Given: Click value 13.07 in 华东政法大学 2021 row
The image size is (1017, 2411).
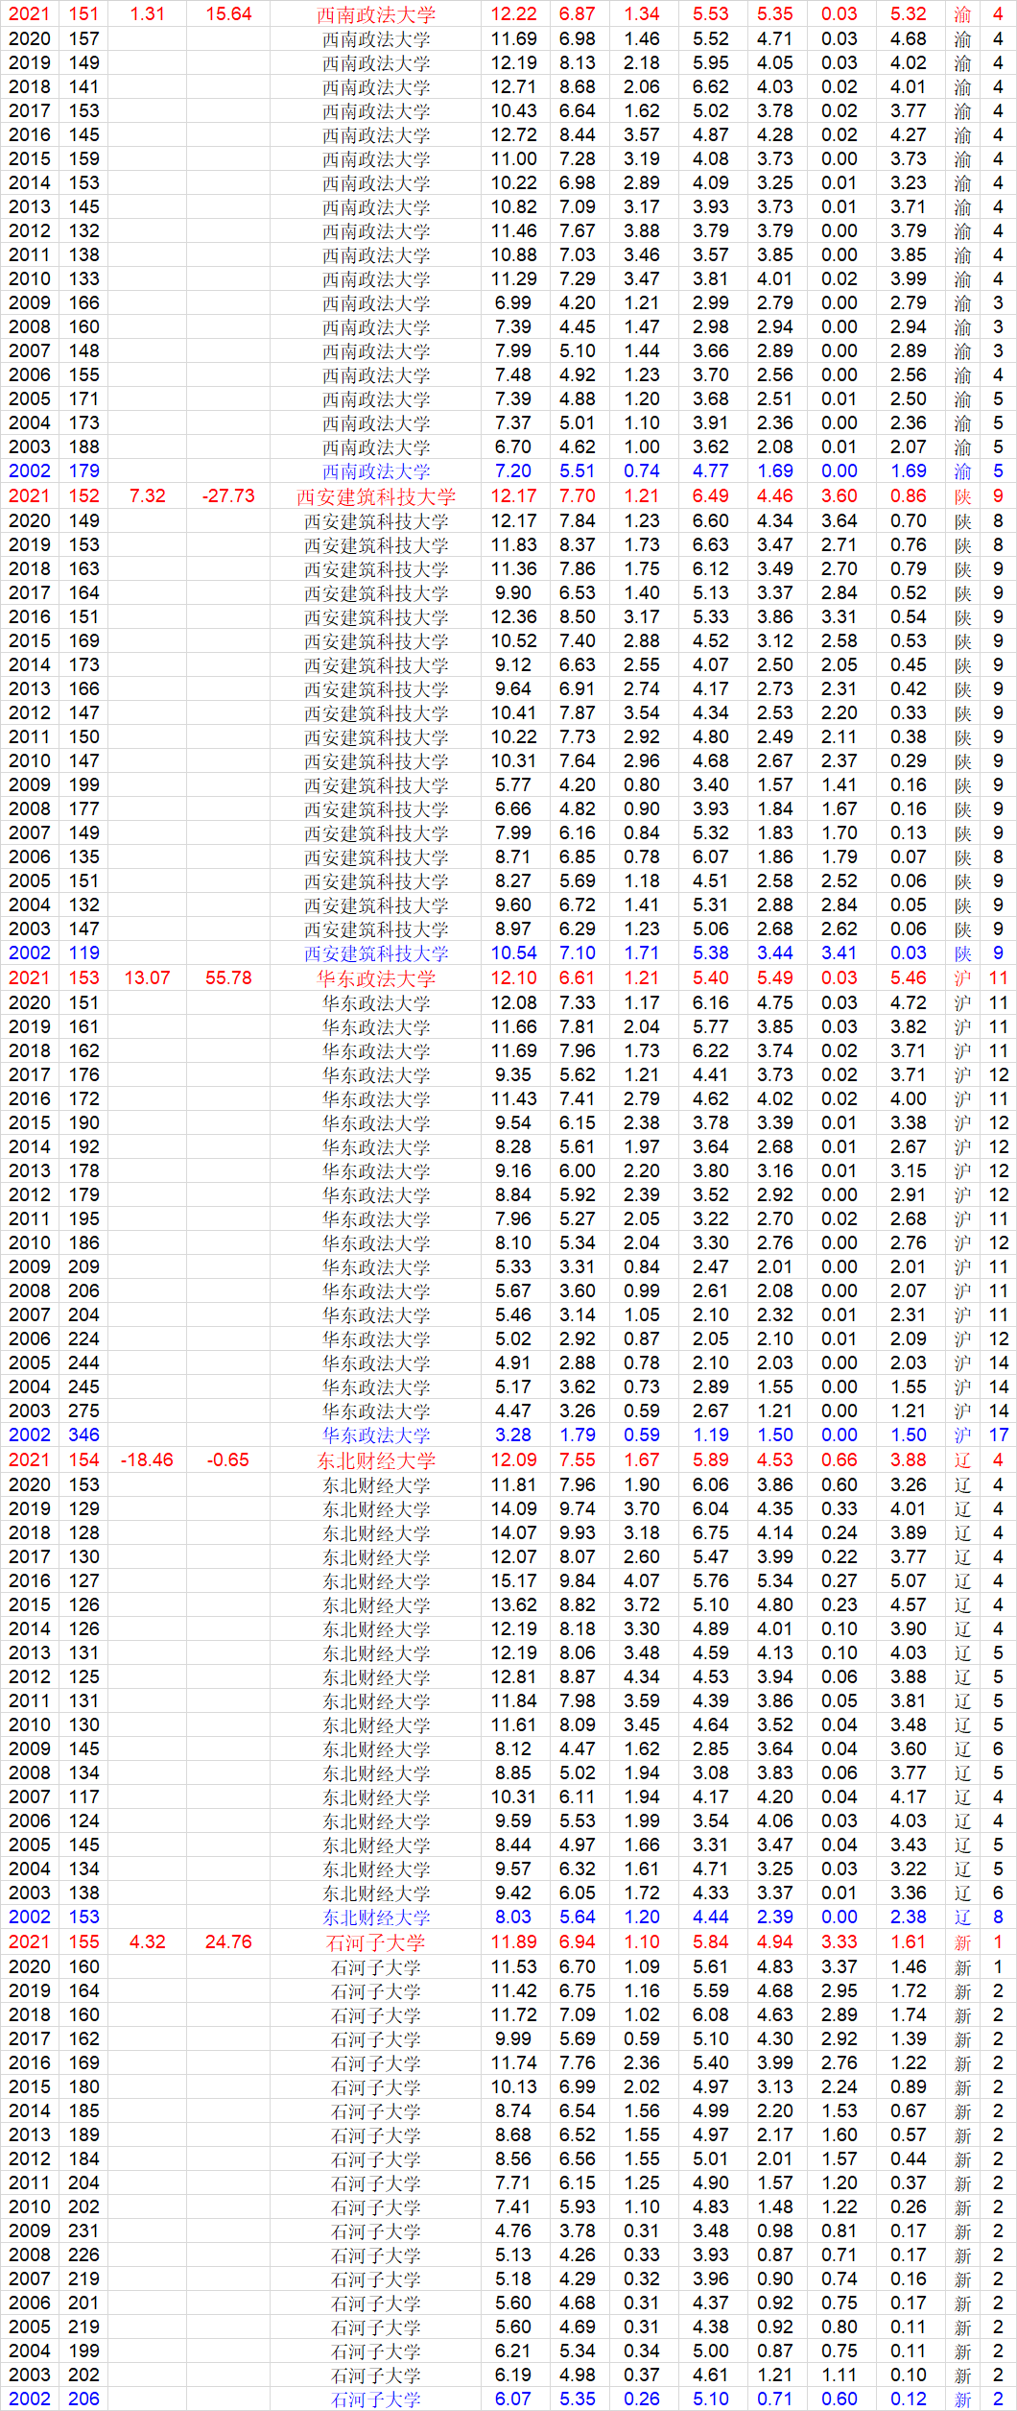Looking at the screenshot, I should [x=147, y=978].
